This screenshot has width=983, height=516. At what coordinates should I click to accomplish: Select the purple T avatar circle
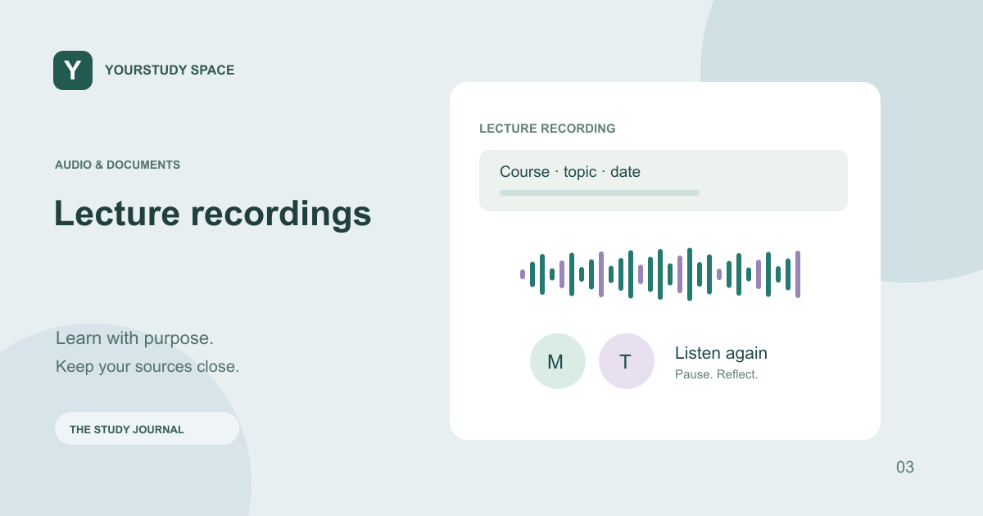(627, 361)
